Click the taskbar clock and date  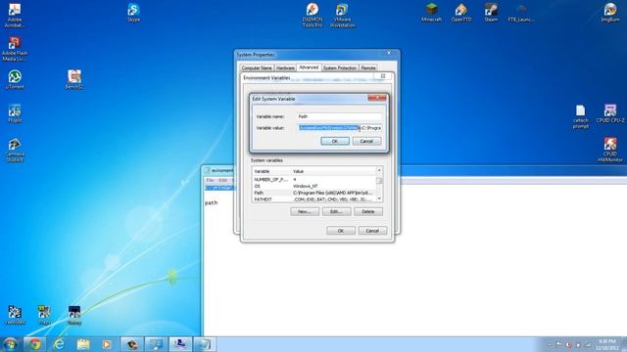tap(607, 345)
